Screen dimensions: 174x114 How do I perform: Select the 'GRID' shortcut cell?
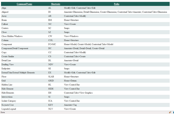point(51,81)
